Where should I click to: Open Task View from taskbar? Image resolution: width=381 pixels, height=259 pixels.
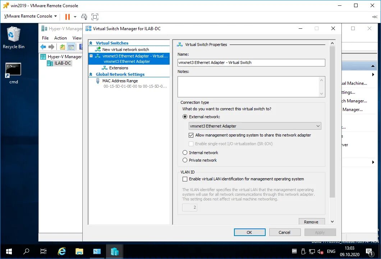(x=43, y=251)
